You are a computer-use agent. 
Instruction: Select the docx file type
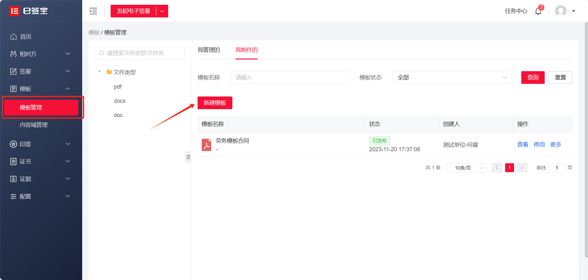pyautogui.click(x=119, y=101)
